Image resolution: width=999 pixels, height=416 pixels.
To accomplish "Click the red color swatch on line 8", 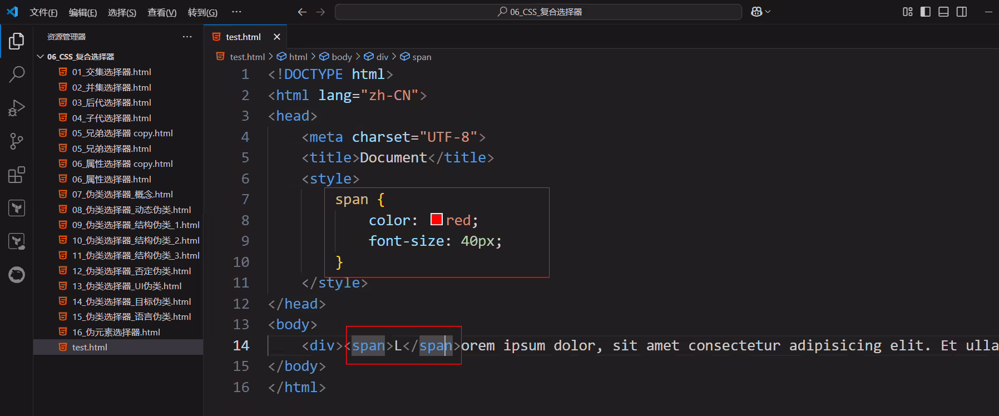I will tap(437, 220).
